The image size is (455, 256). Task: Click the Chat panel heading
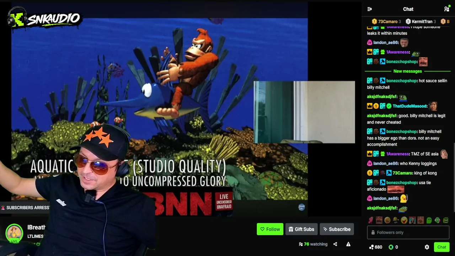408,9
